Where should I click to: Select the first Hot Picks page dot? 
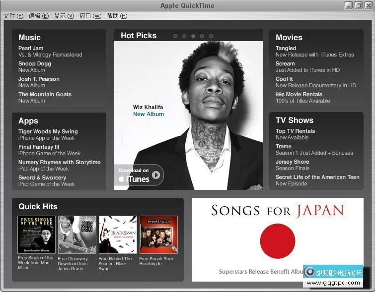(x=175, y=36)
